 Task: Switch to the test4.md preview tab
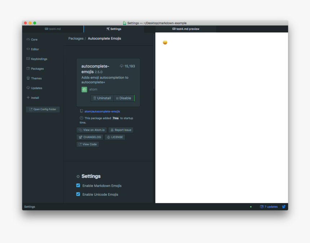[186, 29]
